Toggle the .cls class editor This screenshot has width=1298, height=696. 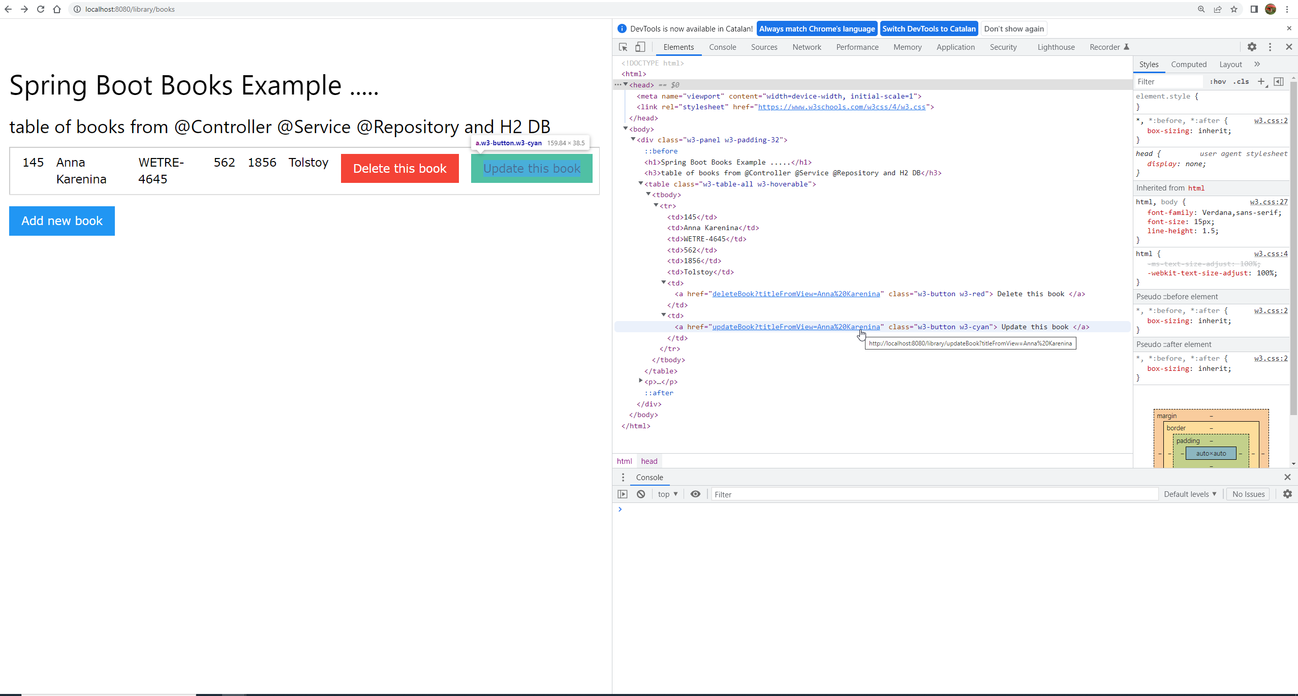(1242, 81)
